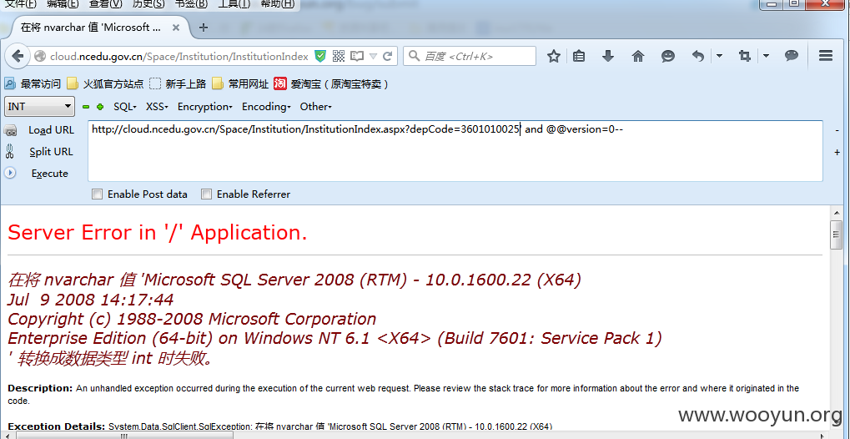Click the minus button right of URL box
This screenshot has width=850, height=439.
837,130
